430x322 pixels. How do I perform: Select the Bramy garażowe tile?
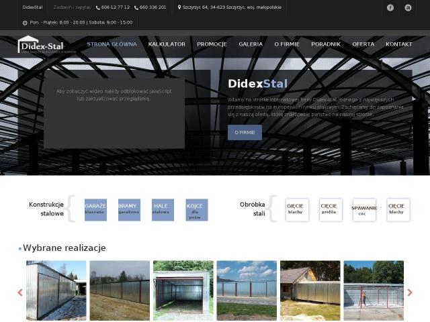(x=129, y=210)
